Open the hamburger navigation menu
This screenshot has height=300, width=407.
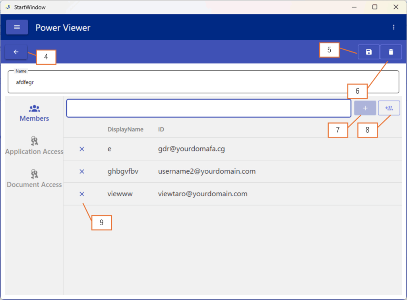coord(17,27)
